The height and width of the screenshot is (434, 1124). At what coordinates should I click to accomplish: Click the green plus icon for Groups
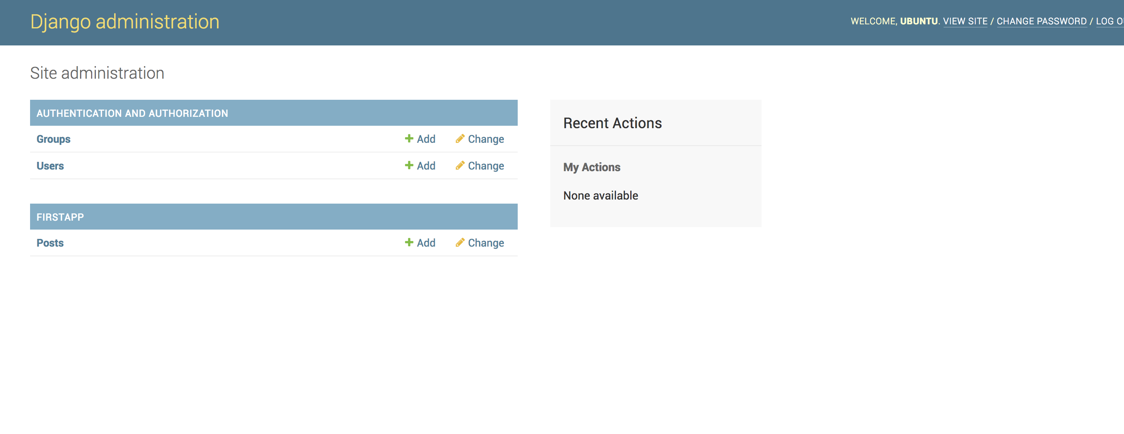click(409, 138)
